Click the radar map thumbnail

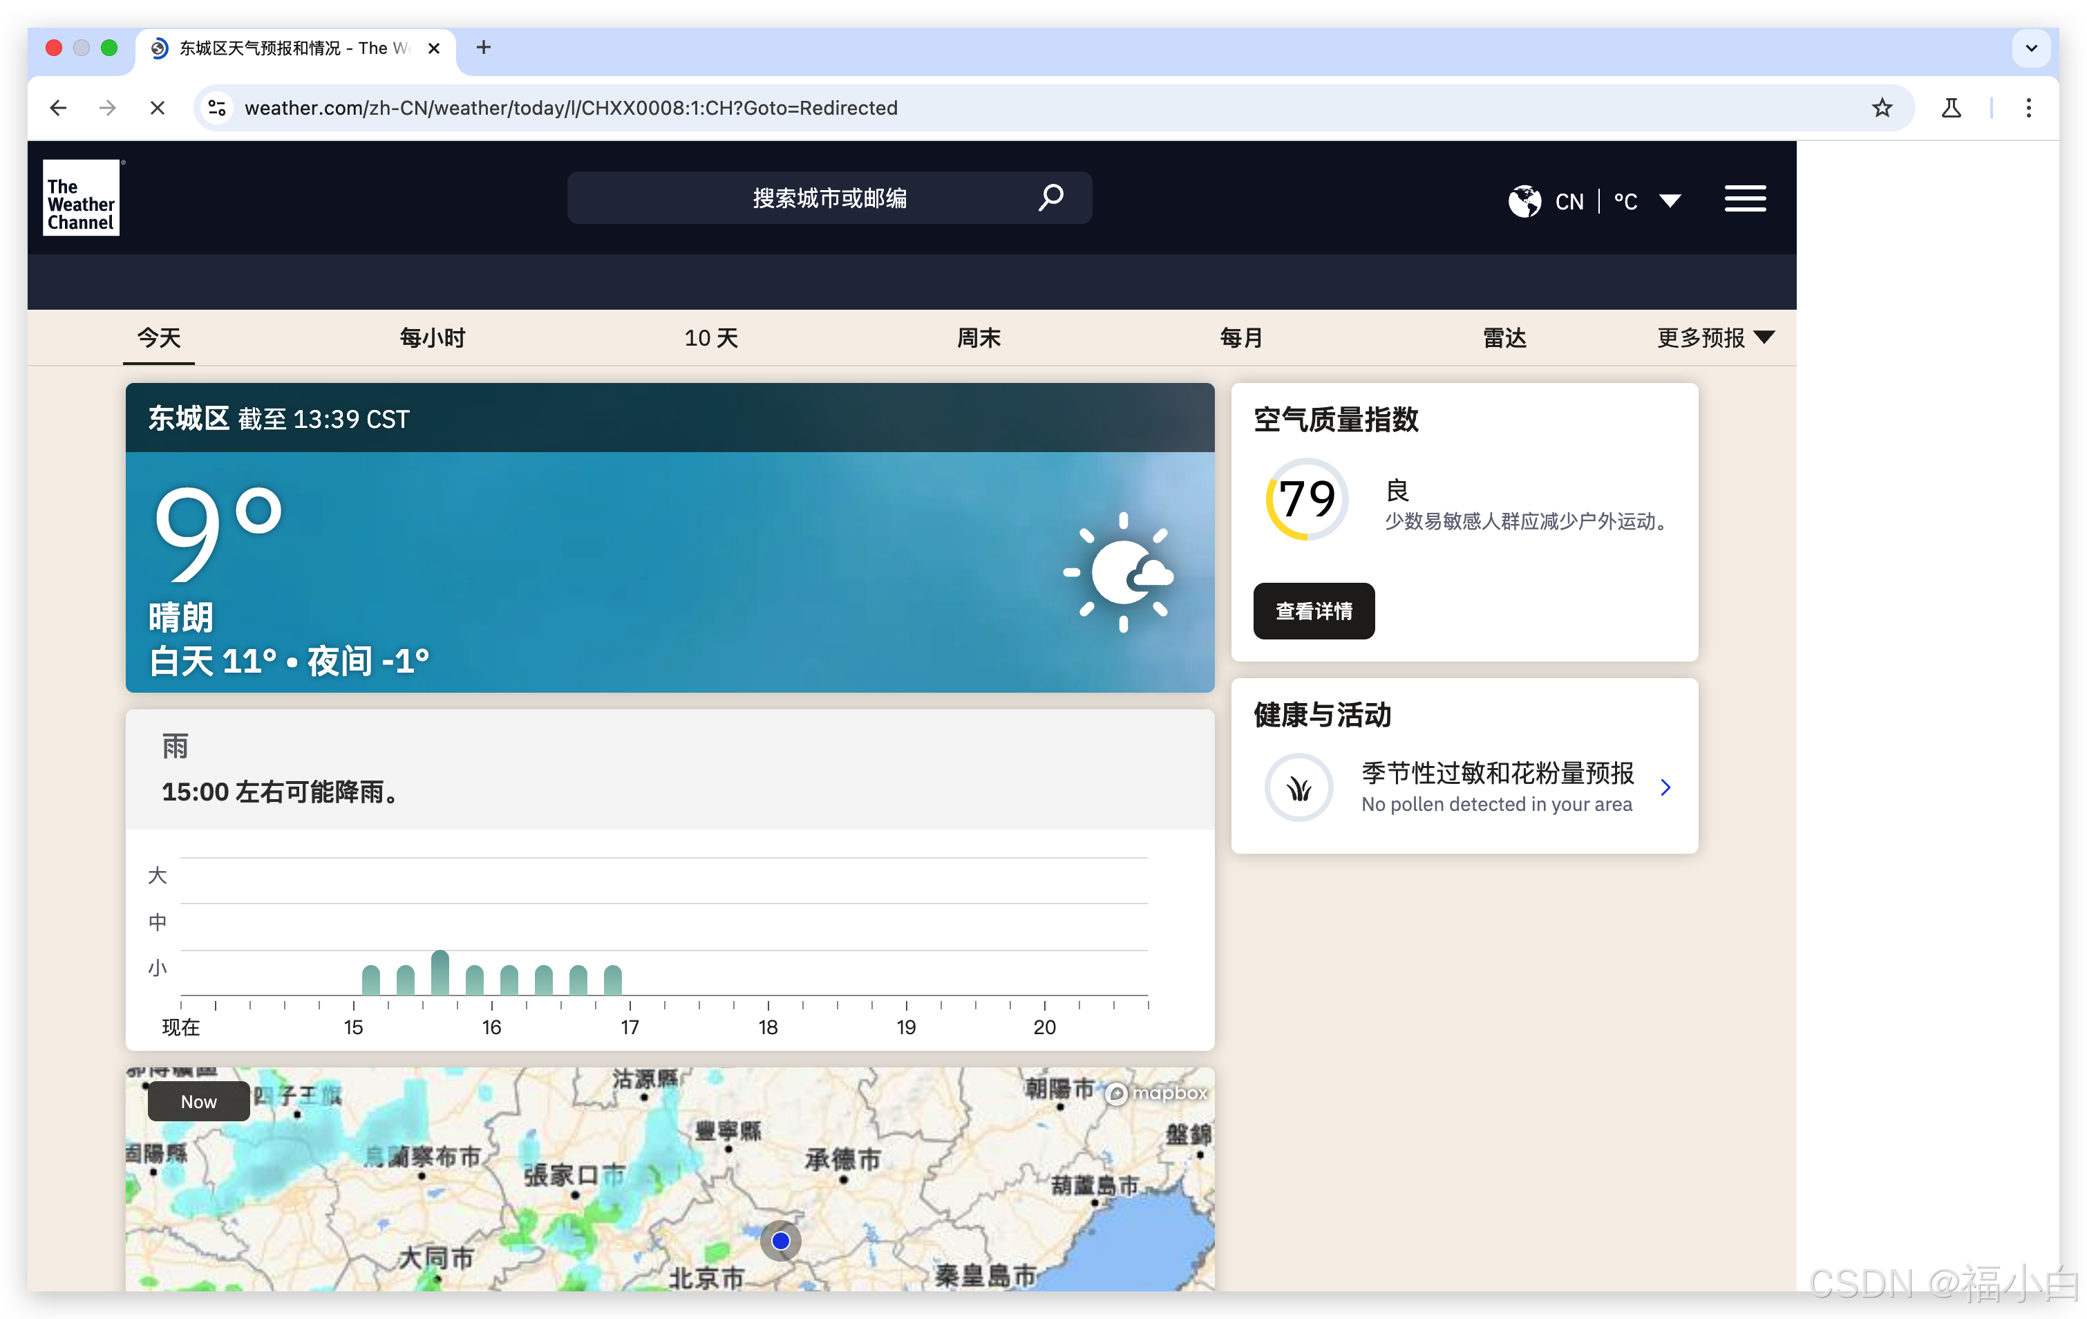669,1188
